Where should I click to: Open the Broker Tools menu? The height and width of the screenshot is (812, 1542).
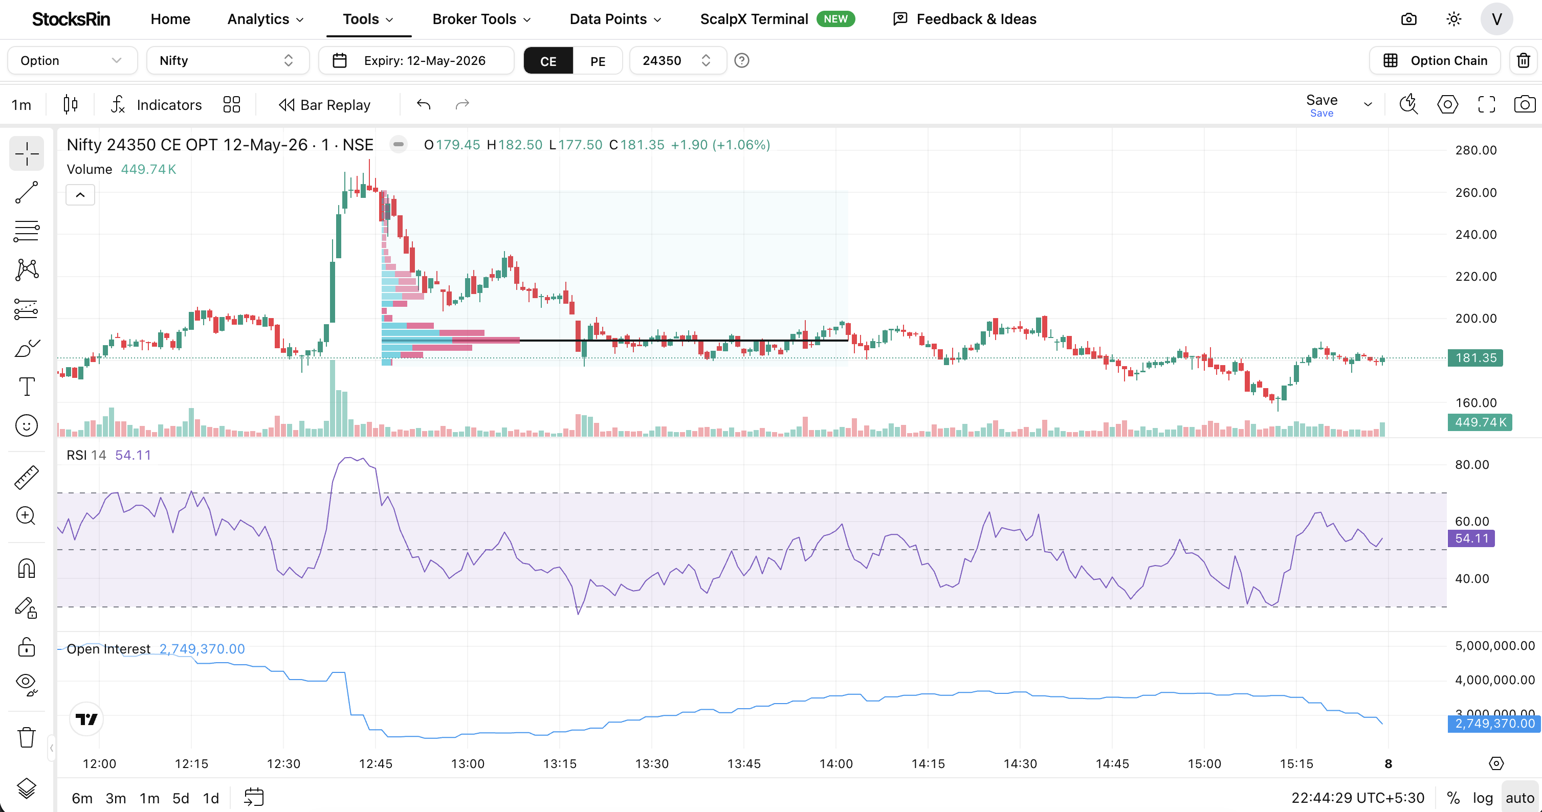(x=481, y=19)
